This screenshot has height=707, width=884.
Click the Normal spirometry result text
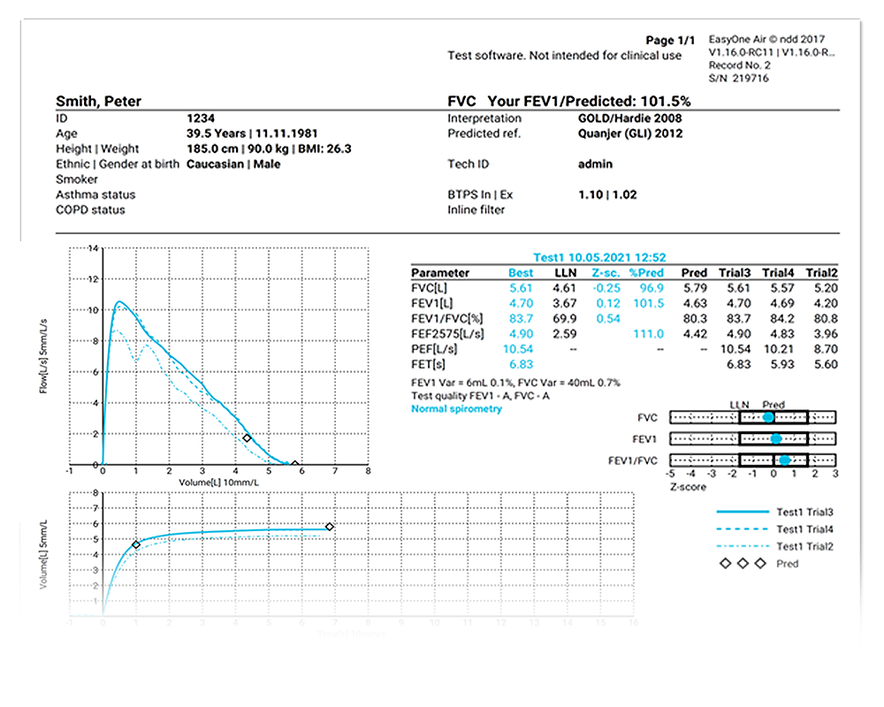click(456, 409)
